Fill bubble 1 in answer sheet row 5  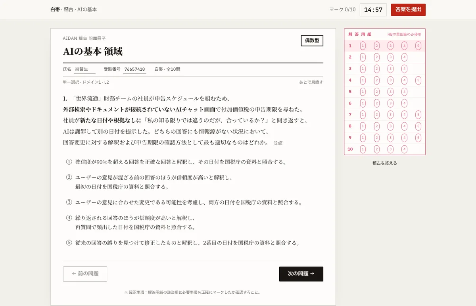(363, 92)
